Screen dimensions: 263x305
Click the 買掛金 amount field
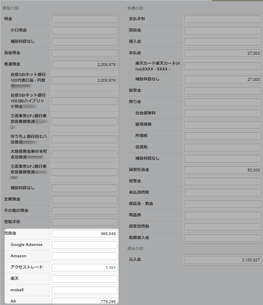[x=222, y=30]
